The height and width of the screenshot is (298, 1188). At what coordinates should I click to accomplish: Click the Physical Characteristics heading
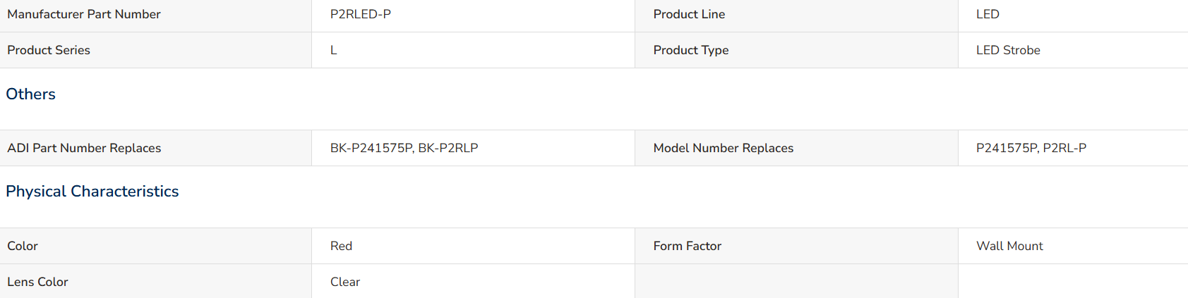click(92, 191)
